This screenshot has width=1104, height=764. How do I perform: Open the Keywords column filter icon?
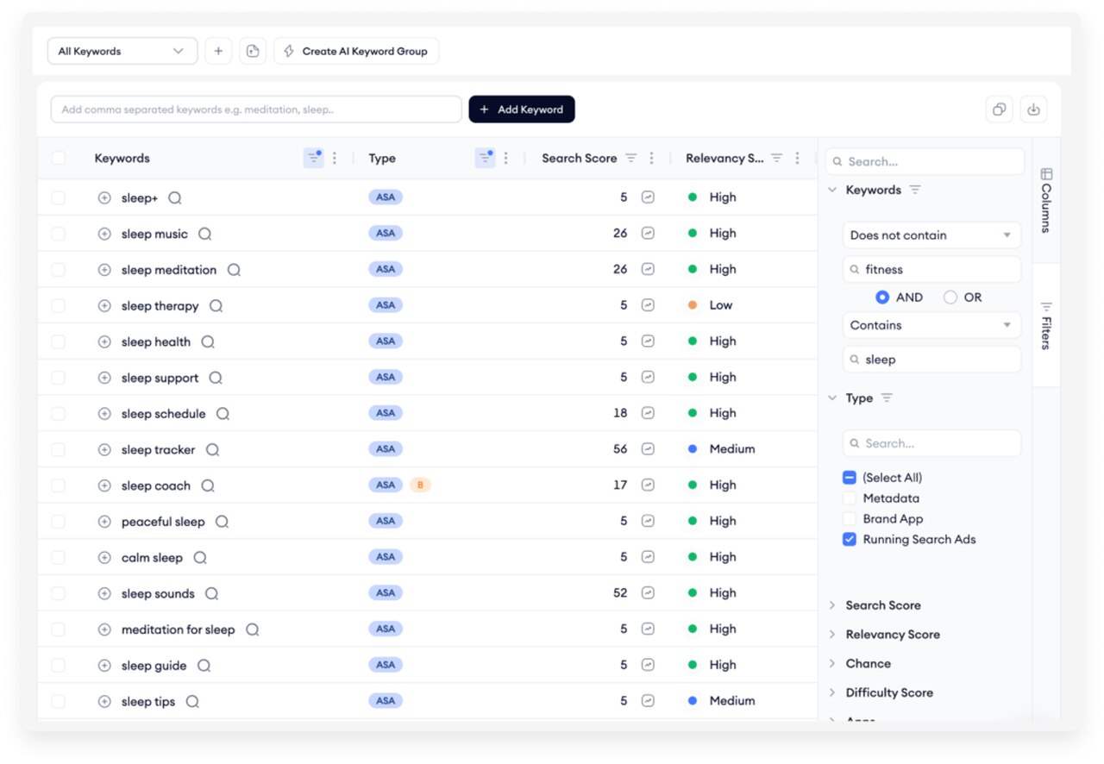tap(314, 158)
